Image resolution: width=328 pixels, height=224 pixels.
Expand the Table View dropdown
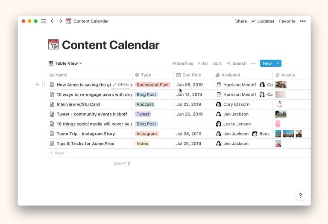pyautogui.click(x=65, y=63)
